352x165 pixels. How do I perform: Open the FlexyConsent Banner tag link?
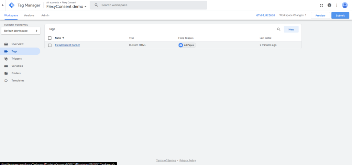(67, 45)
